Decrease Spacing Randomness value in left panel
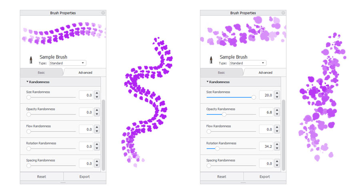This screenshot has width=360, height=191. pos(97,165)
